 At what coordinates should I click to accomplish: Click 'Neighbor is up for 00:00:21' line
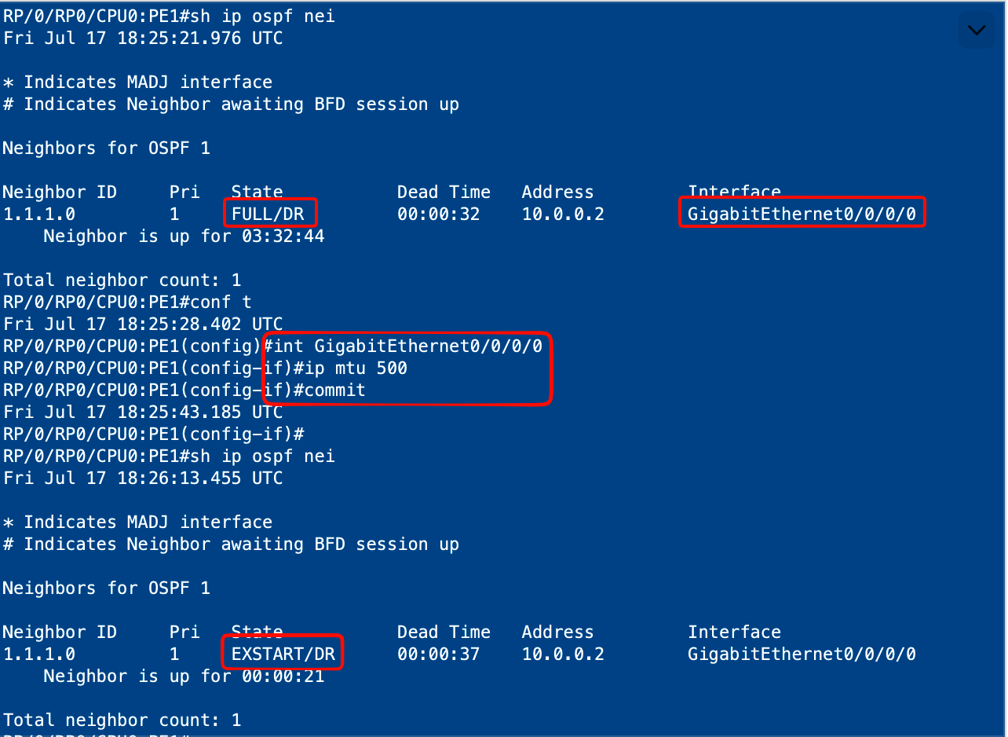click(x=184, y=676)
